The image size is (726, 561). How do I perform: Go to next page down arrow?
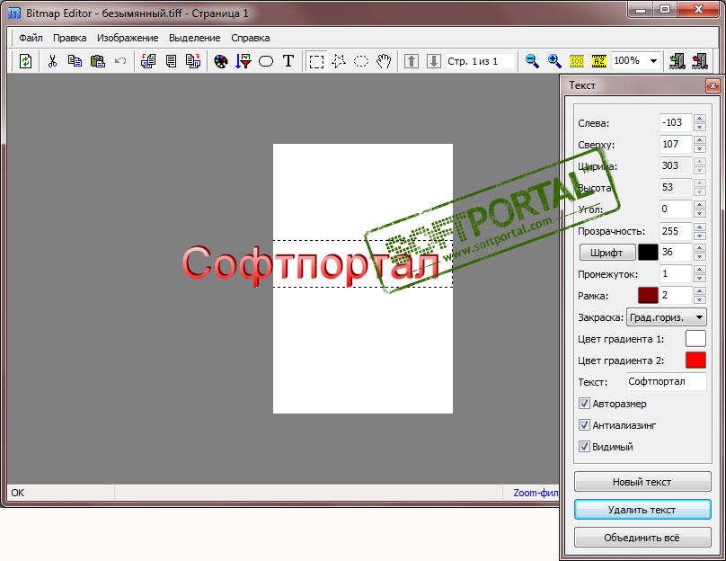click(x=434, y=61)
